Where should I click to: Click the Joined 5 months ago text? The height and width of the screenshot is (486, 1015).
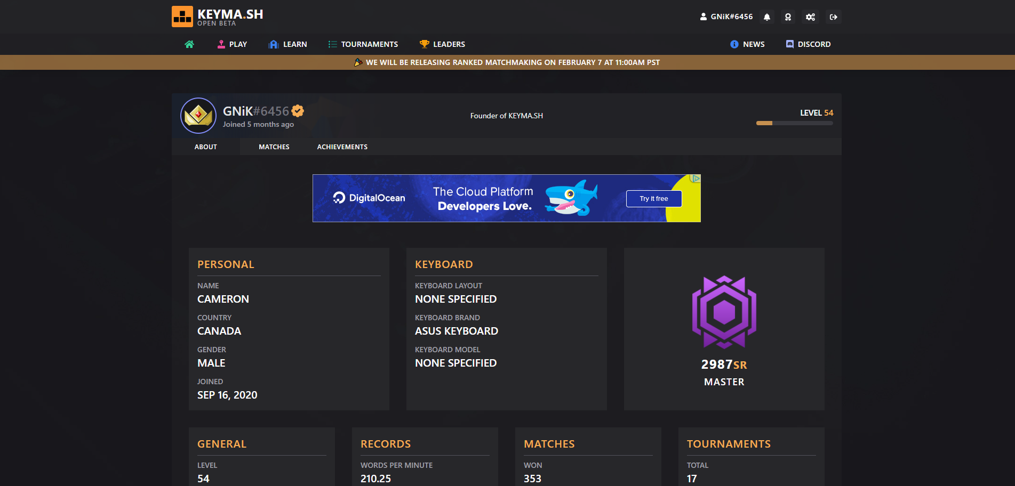[258, 124]
